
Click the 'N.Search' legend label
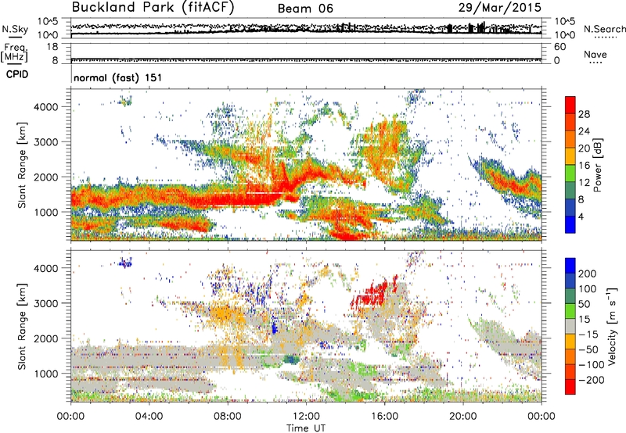coord(605,29)
